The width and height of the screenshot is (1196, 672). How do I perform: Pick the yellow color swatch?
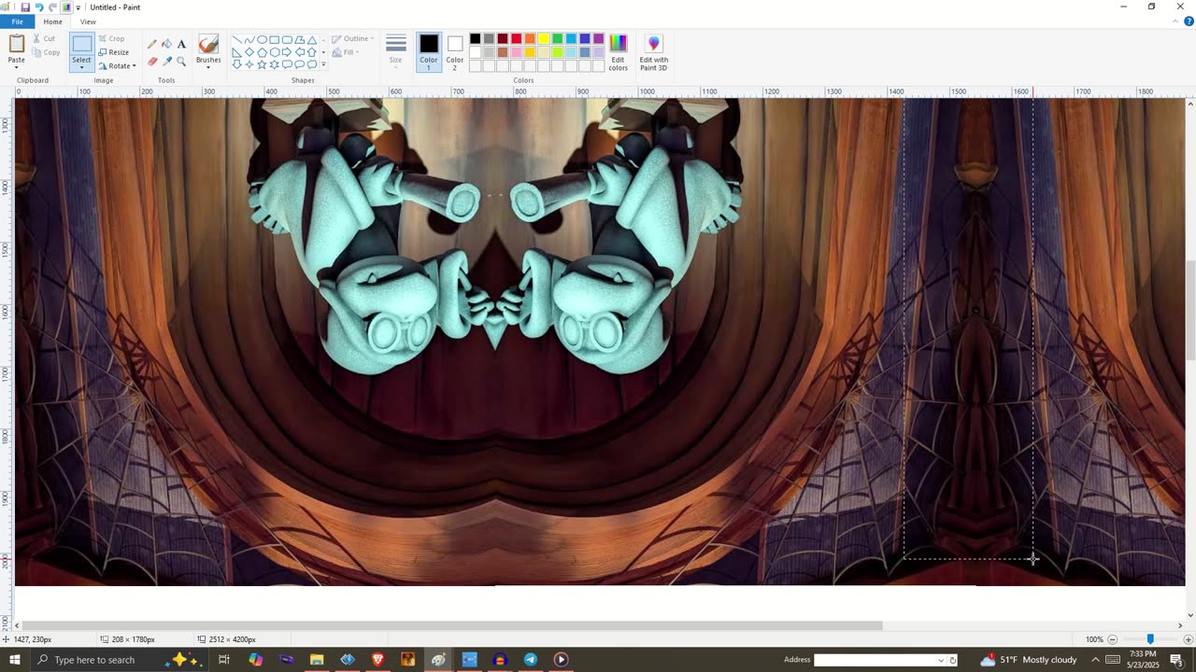coord(544,39)
